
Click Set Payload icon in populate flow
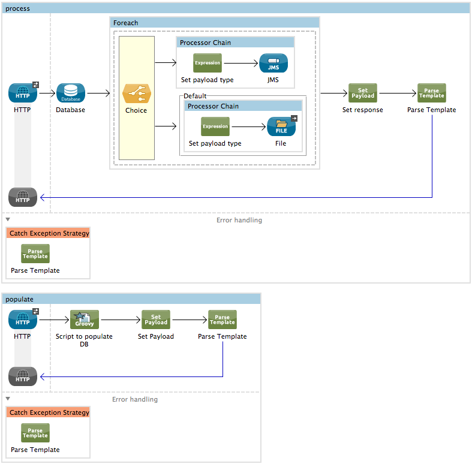click(156, 320)
